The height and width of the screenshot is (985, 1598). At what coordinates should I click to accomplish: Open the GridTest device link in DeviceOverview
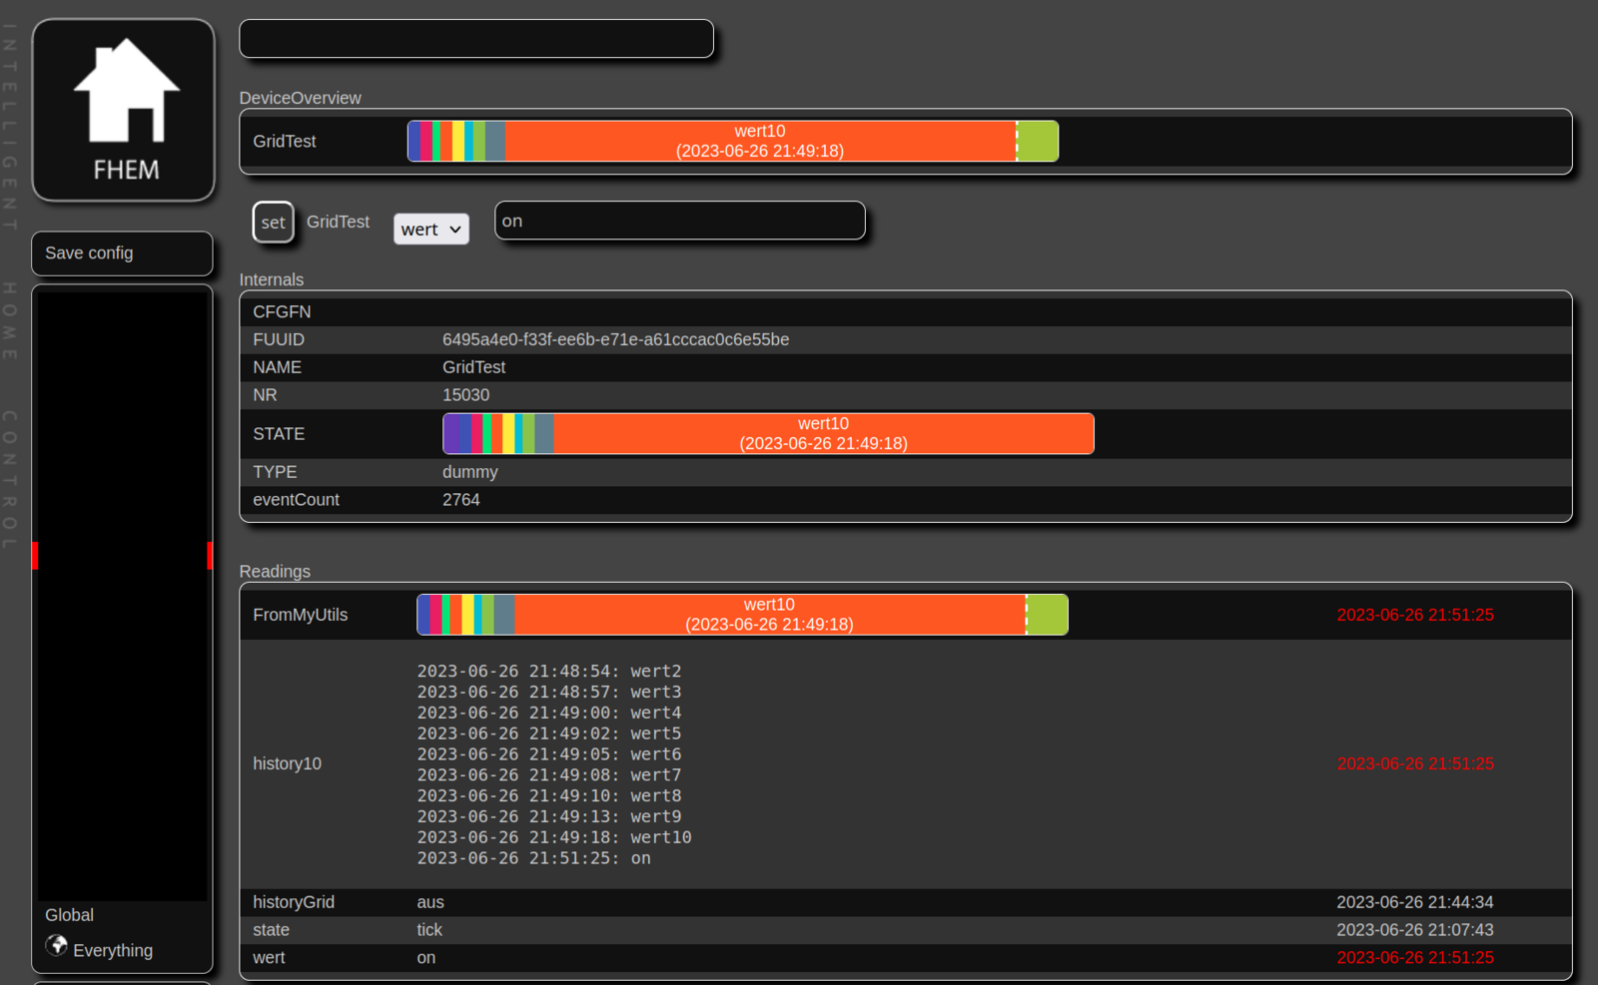click(285, 142)
